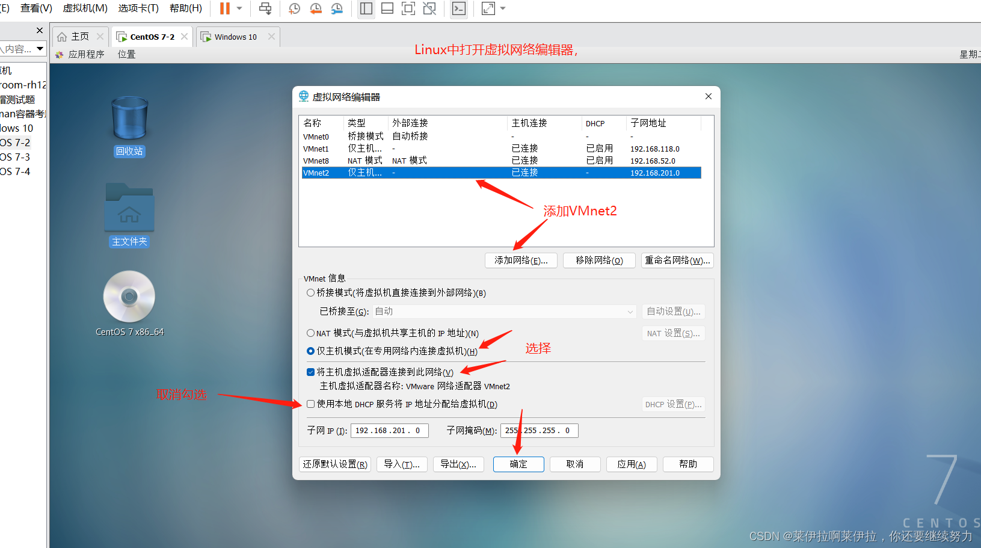Click the stretch guest display icon
981x548 pixels.
tap(488, 8)
